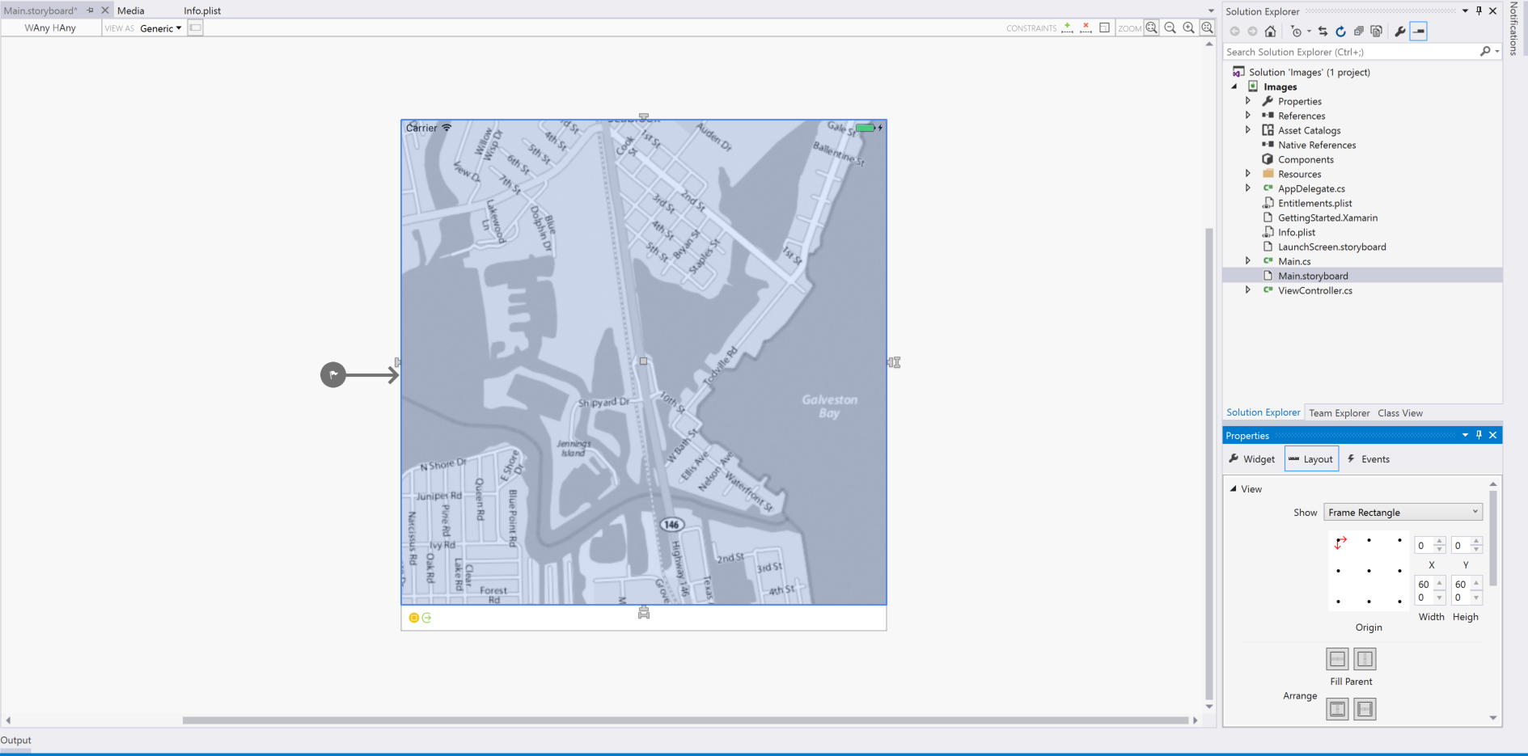The width and height of the screenshot is (1528, 756).
Task: Open Properties via the wrench icon in Solution Explorer
Action: (x=1400, y=31)
